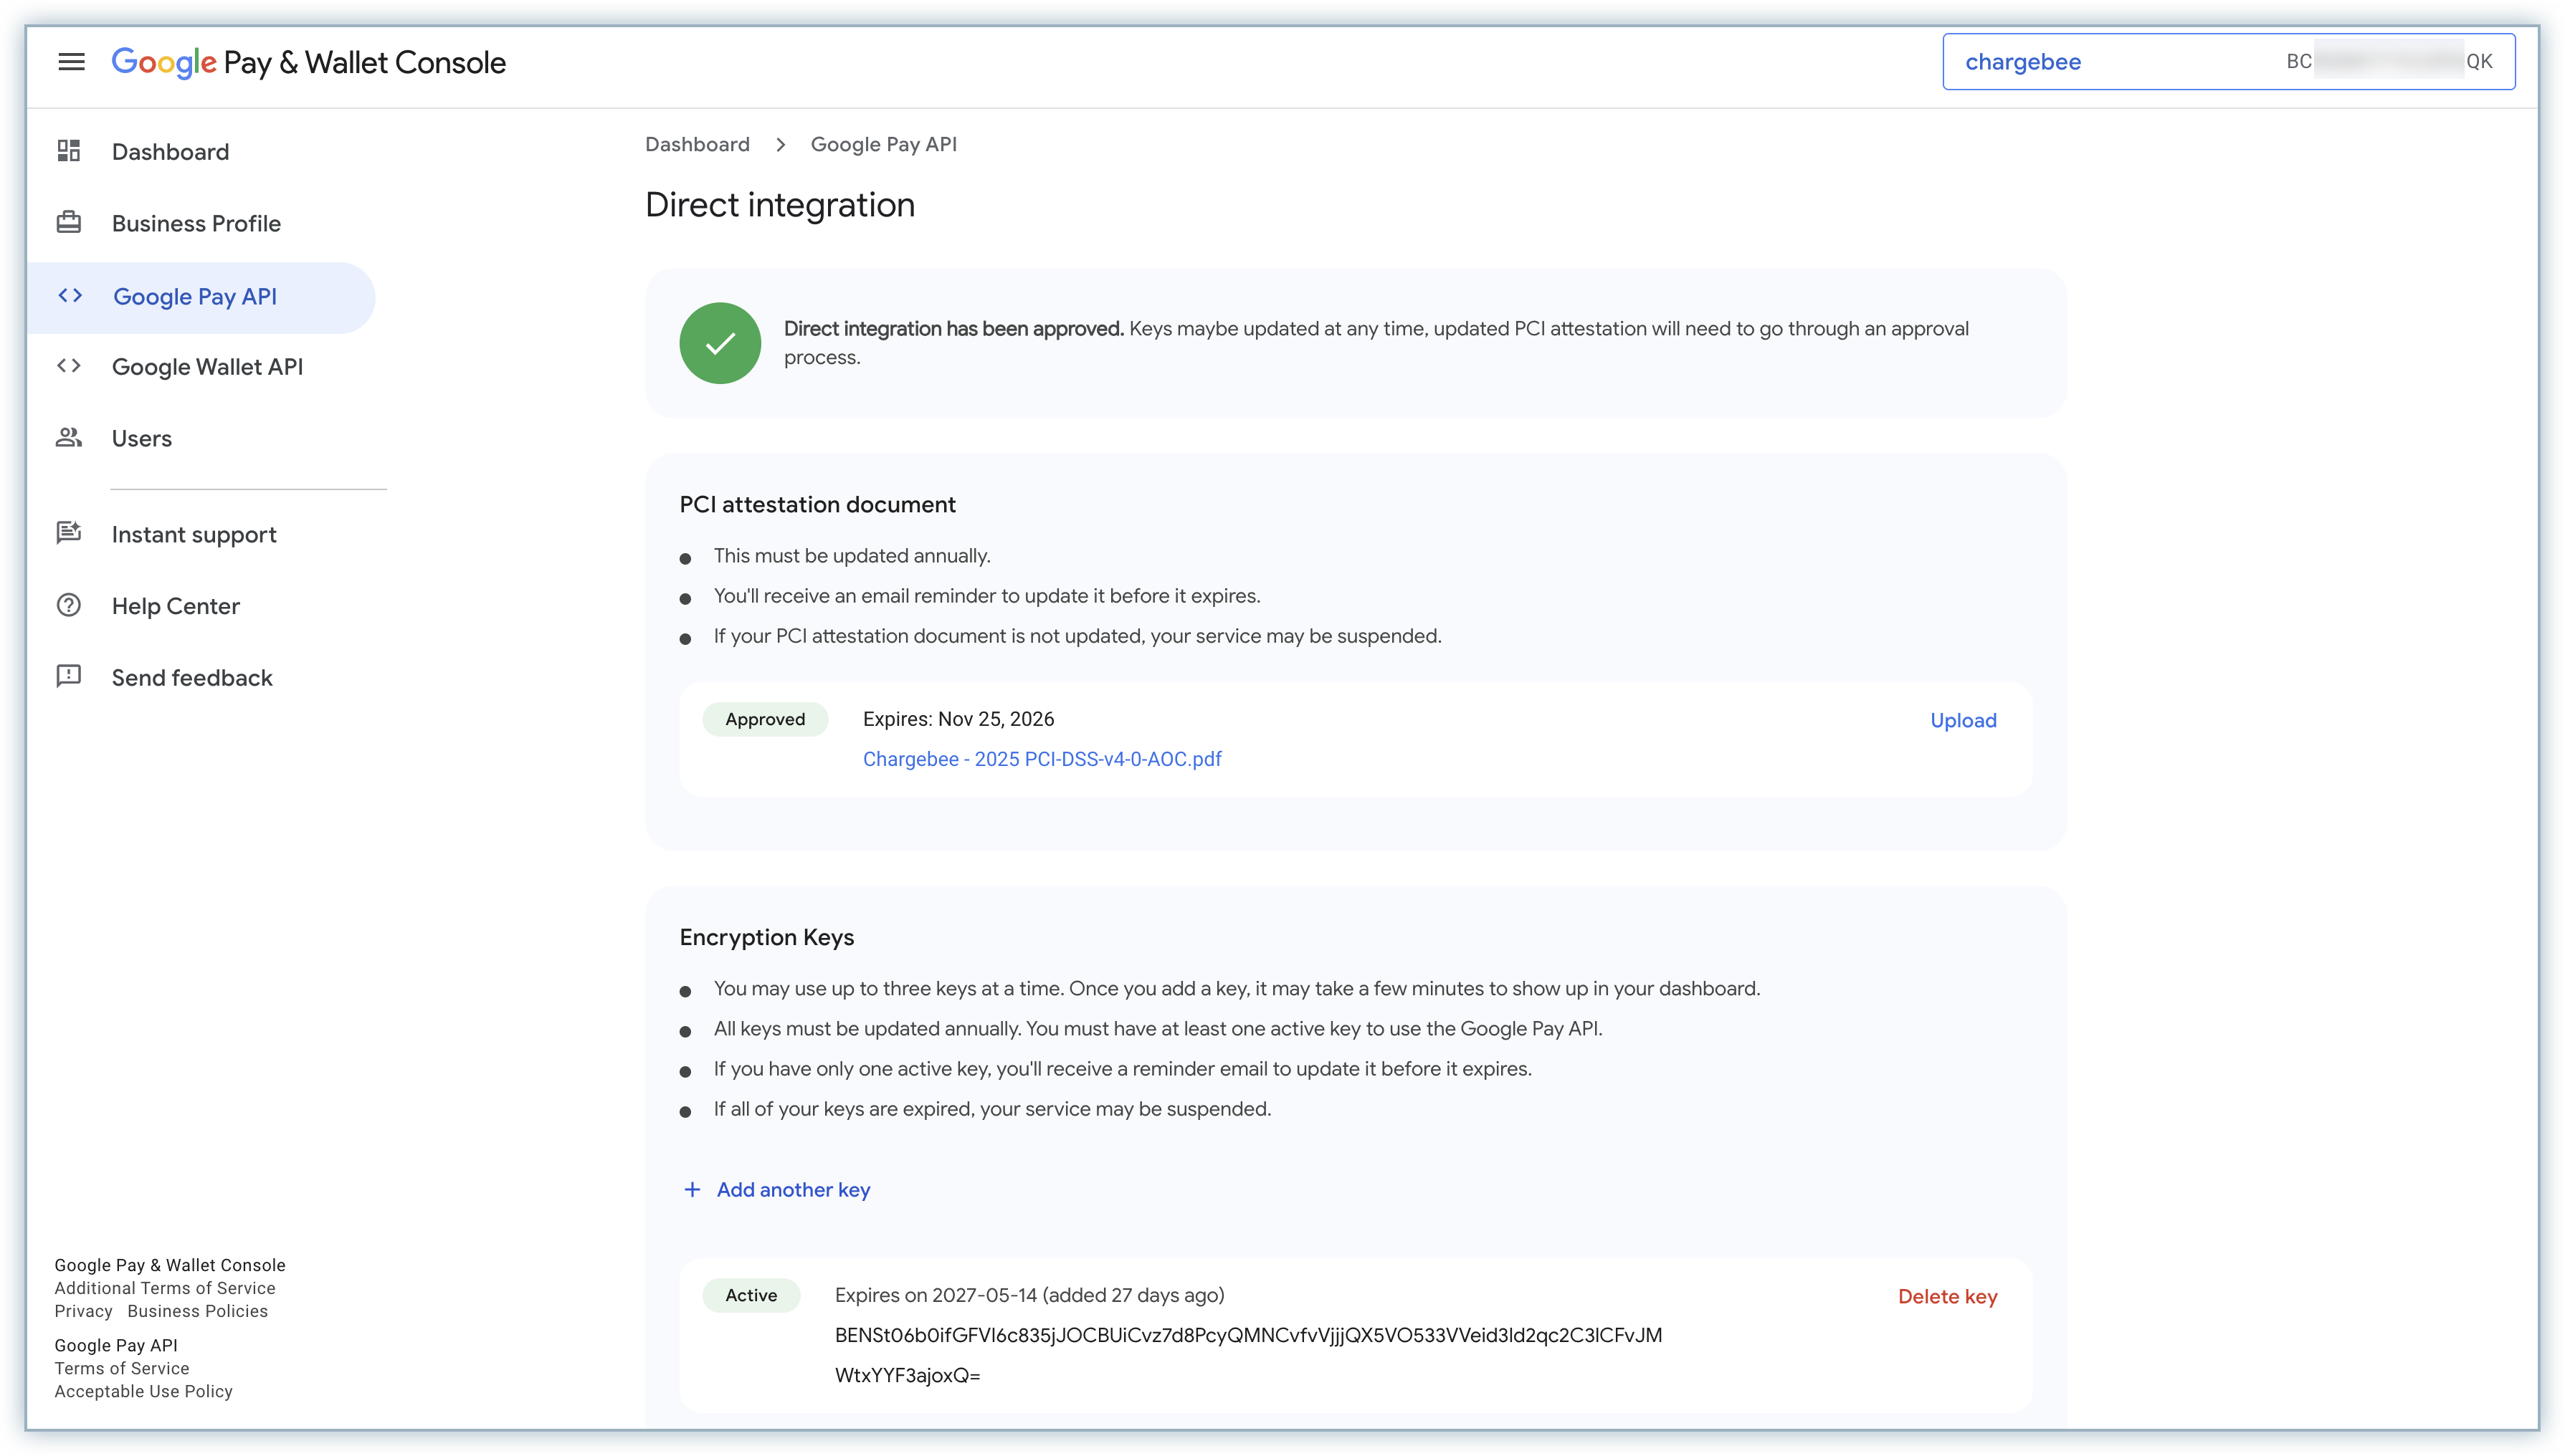
Task: Click the Google Pay & Wallet Console logo
Action: click(x=308, y=62)
